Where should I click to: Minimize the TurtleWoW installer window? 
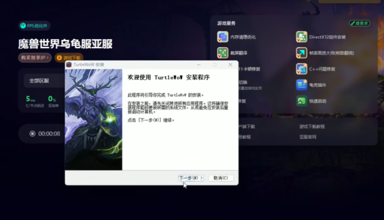(x=199, y=64)
